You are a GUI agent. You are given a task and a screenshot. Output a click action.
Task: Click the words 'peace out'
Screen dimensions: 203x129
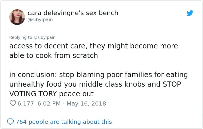point(76,94)
